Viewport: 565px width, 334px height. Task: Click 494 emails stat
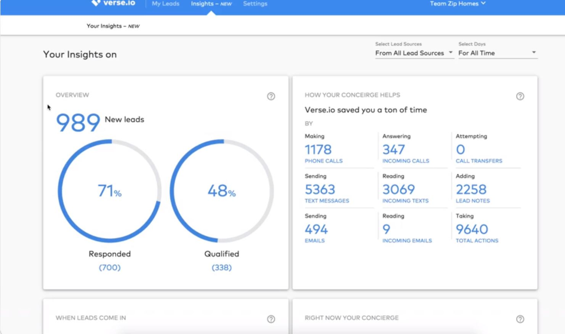pos(316,229)
